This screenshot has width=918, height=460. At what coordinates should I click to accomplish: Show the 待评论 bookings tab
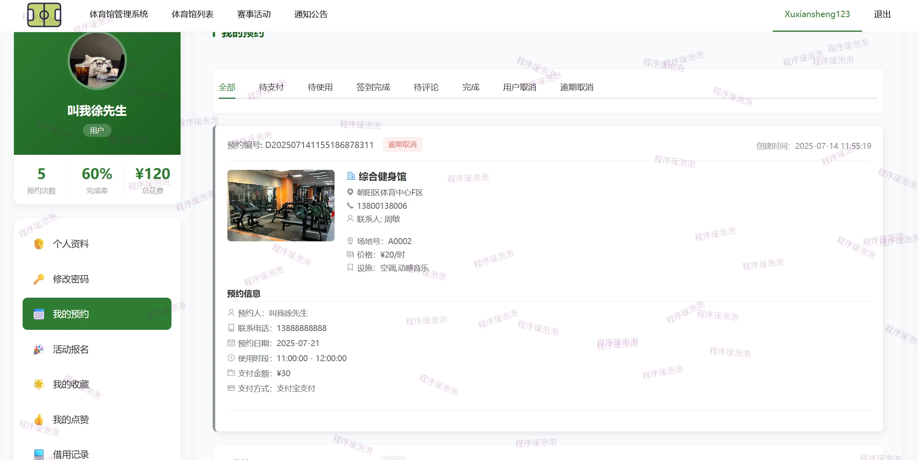426,87
